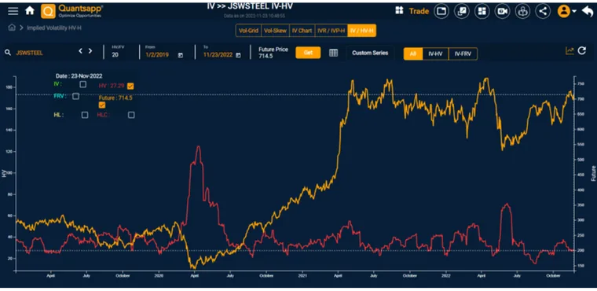Click the edit pop-out window icon
597x291 pixels.
click(x=461, y=11)
